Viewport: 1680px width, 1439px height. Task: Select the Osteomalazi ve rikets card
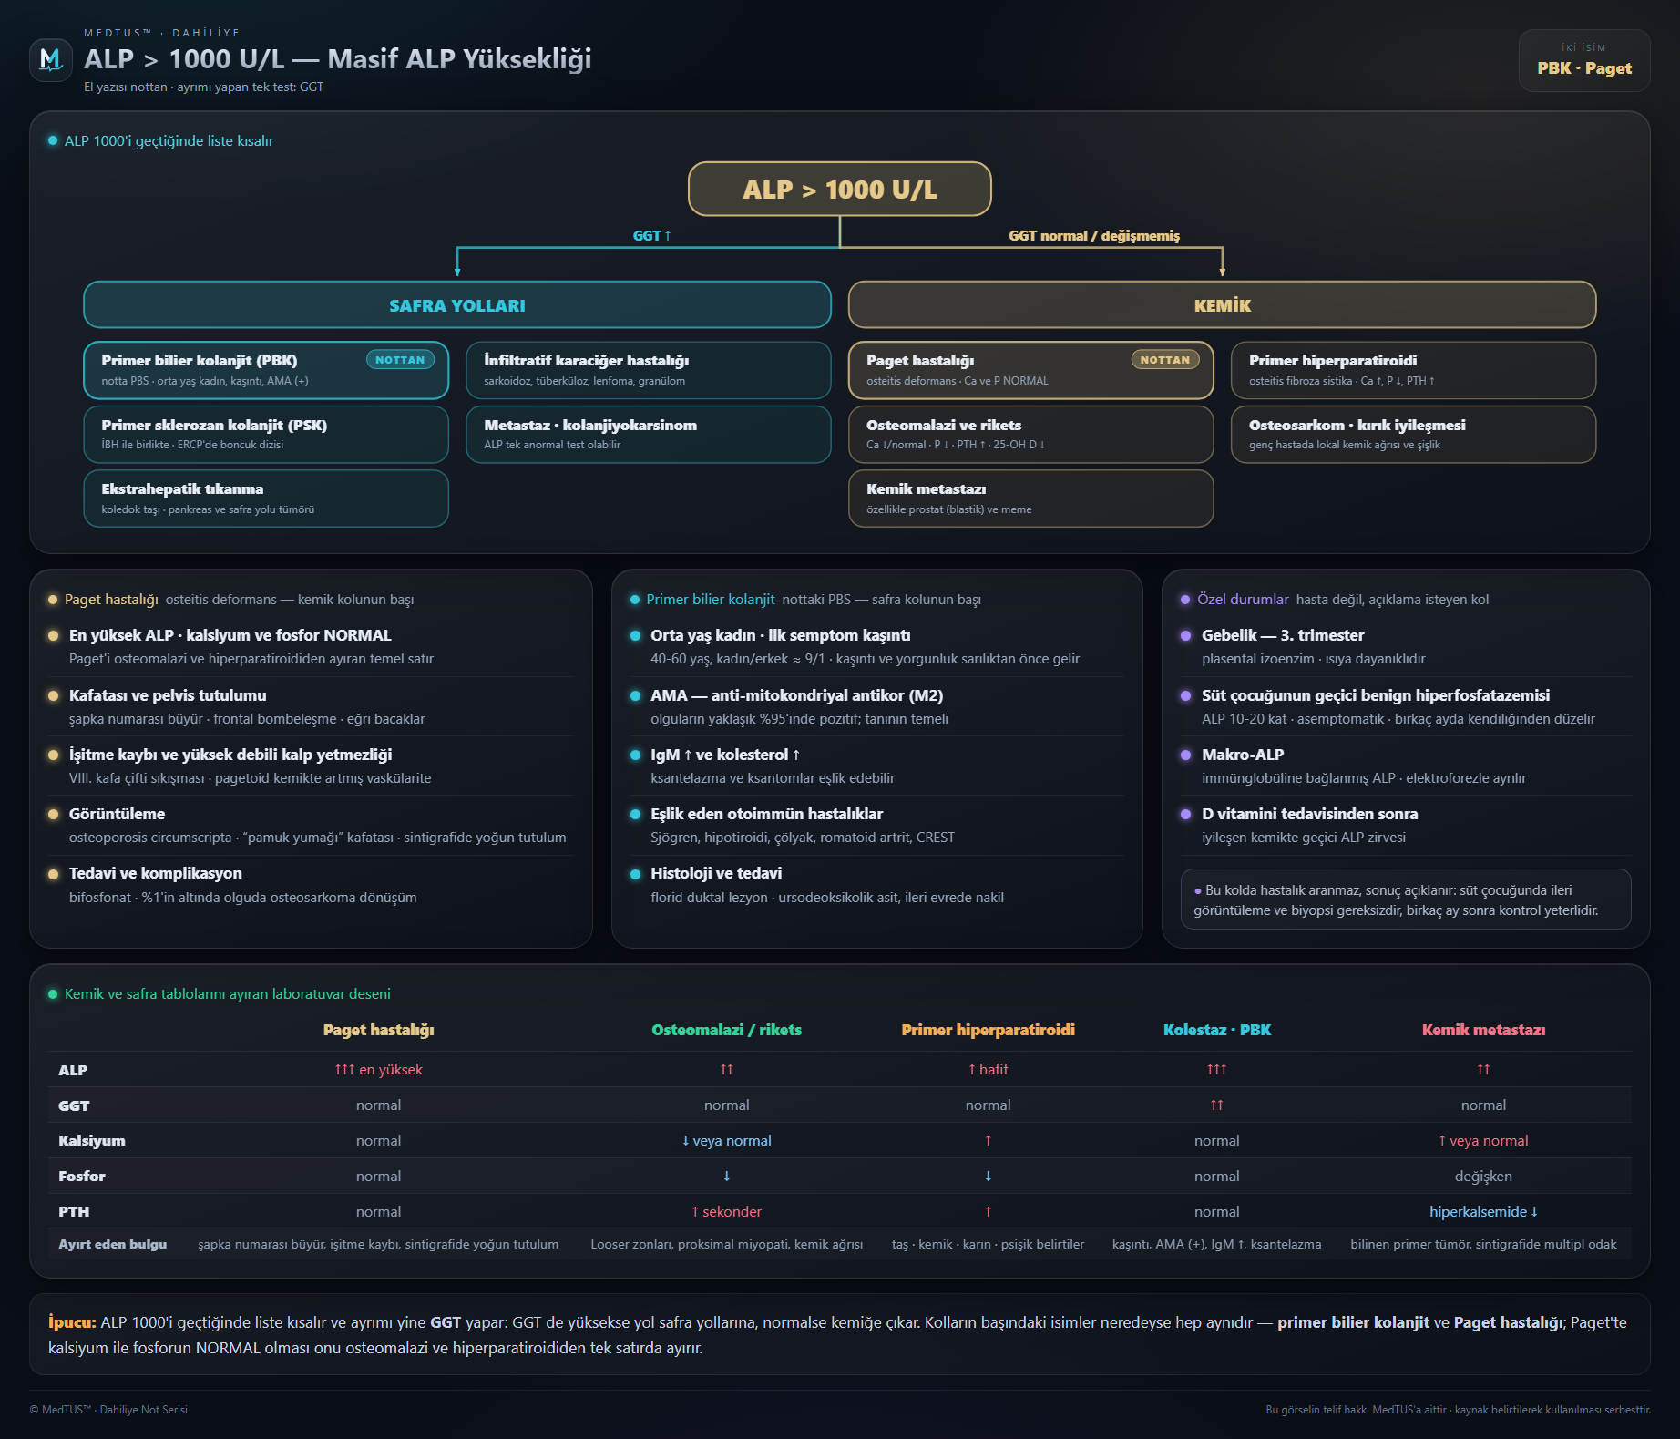click(1031, 434)
